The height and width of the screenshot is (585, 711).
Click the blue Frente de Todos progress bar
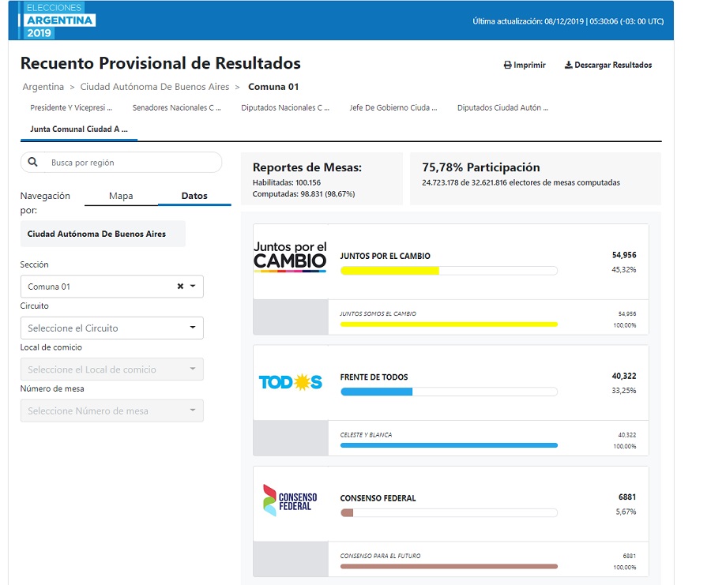(449, 392)
